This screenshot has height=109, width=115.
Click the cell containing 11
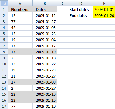20,76
